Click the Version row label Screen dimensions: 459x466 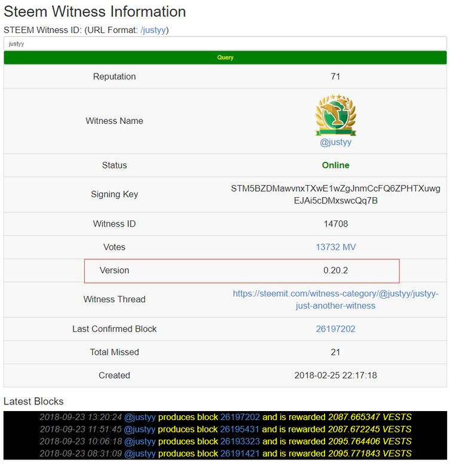115,270
